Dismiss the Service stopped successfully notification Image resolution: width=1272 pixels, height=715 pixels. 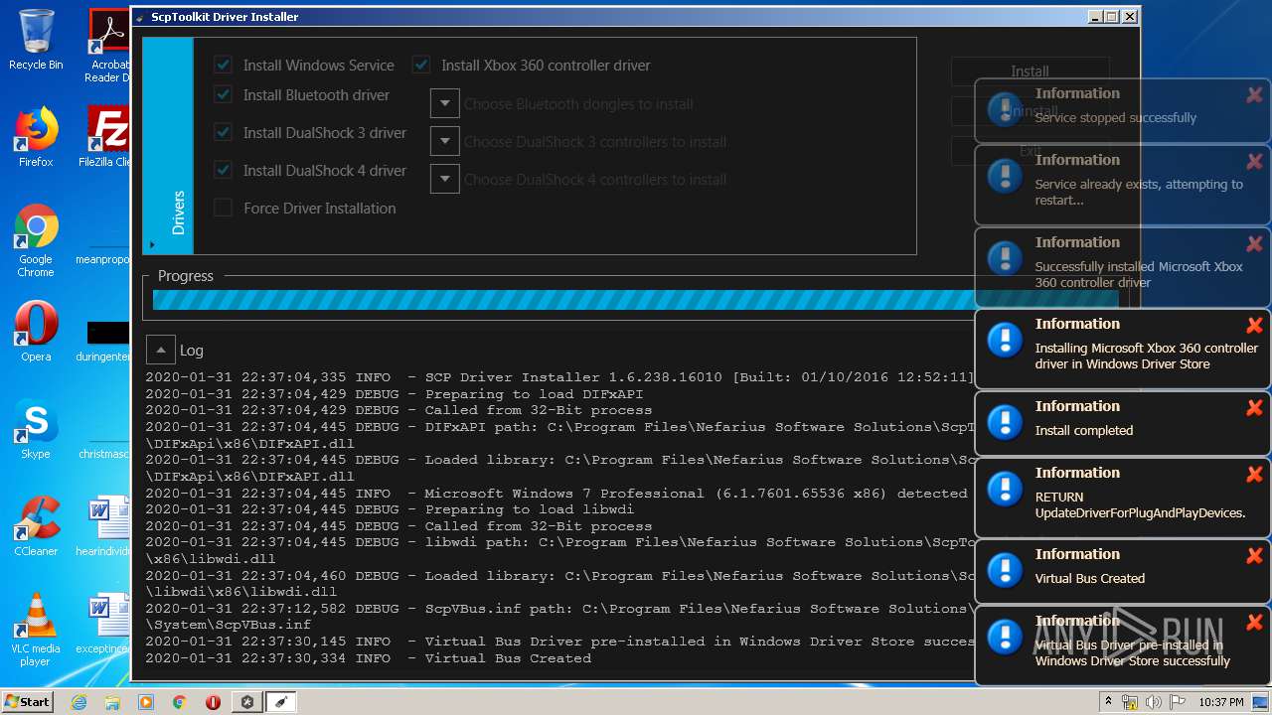pos(1254,95)
